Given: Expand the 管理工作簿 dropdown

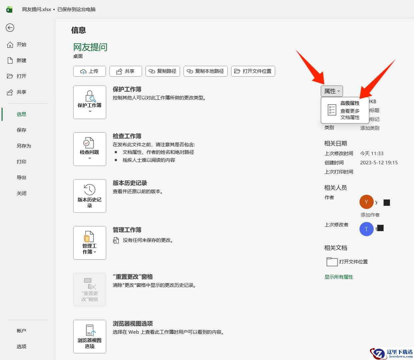Looking at the screenshot, I should [x=90, y=243].
